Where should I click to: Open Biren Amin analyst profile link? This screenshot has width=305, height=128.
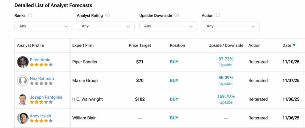(x=40, y=60)
